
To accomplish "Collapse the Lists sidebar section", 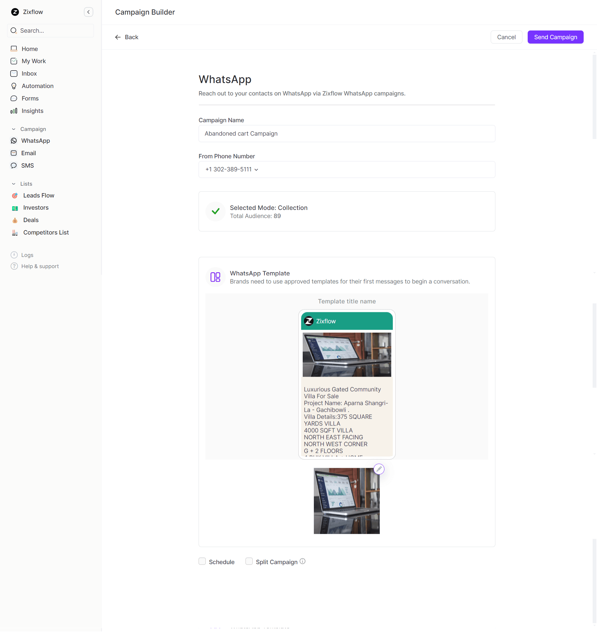I will 14,184.
